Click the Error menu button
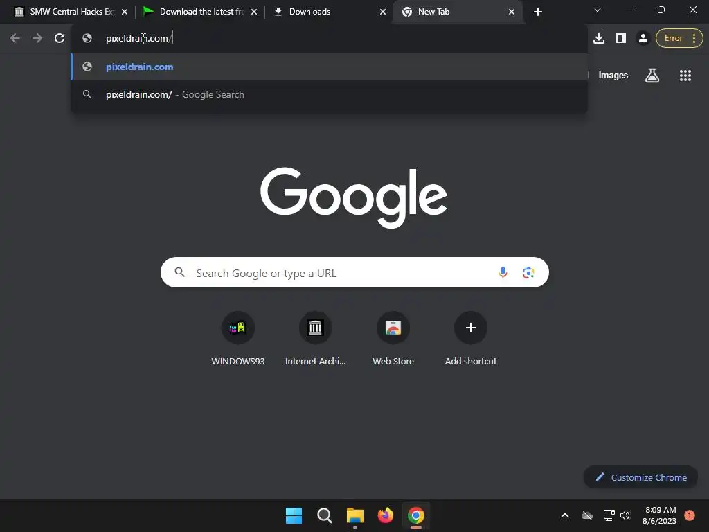The height and width of the screenshot is (532, 709). point(679,39)
